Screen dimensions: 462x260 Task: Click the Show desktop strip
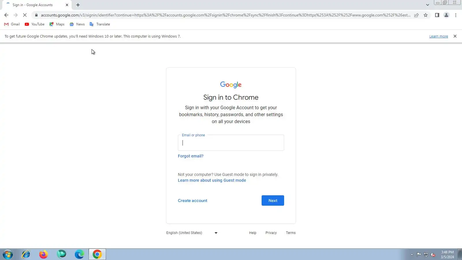tap(460, 254)
